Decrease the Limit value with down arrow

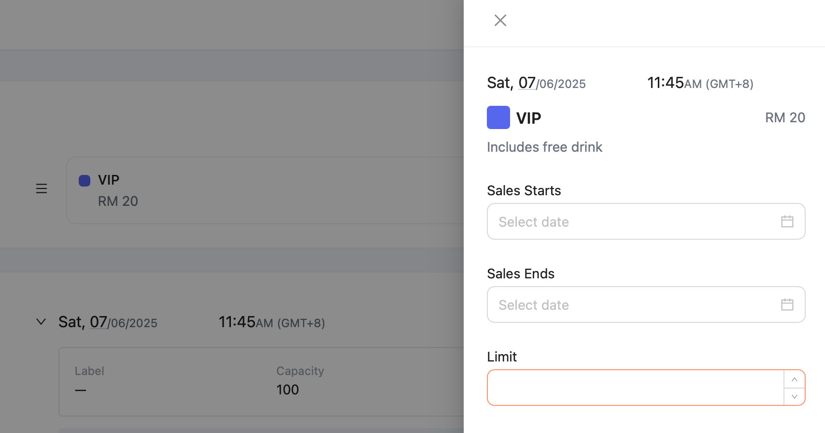click(x=794, y=397)
